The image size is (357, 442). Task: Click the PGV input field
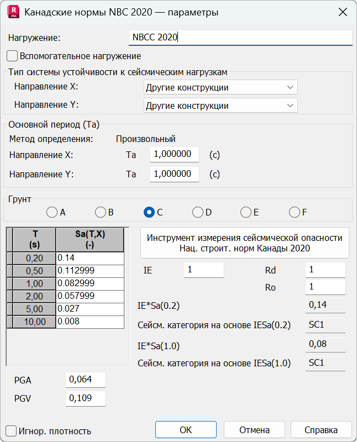pyautogui.click(x=86, y=398)
